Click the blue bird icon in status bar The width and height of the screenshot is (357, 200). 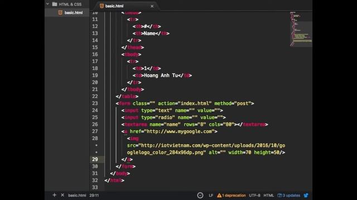point(306,195)
